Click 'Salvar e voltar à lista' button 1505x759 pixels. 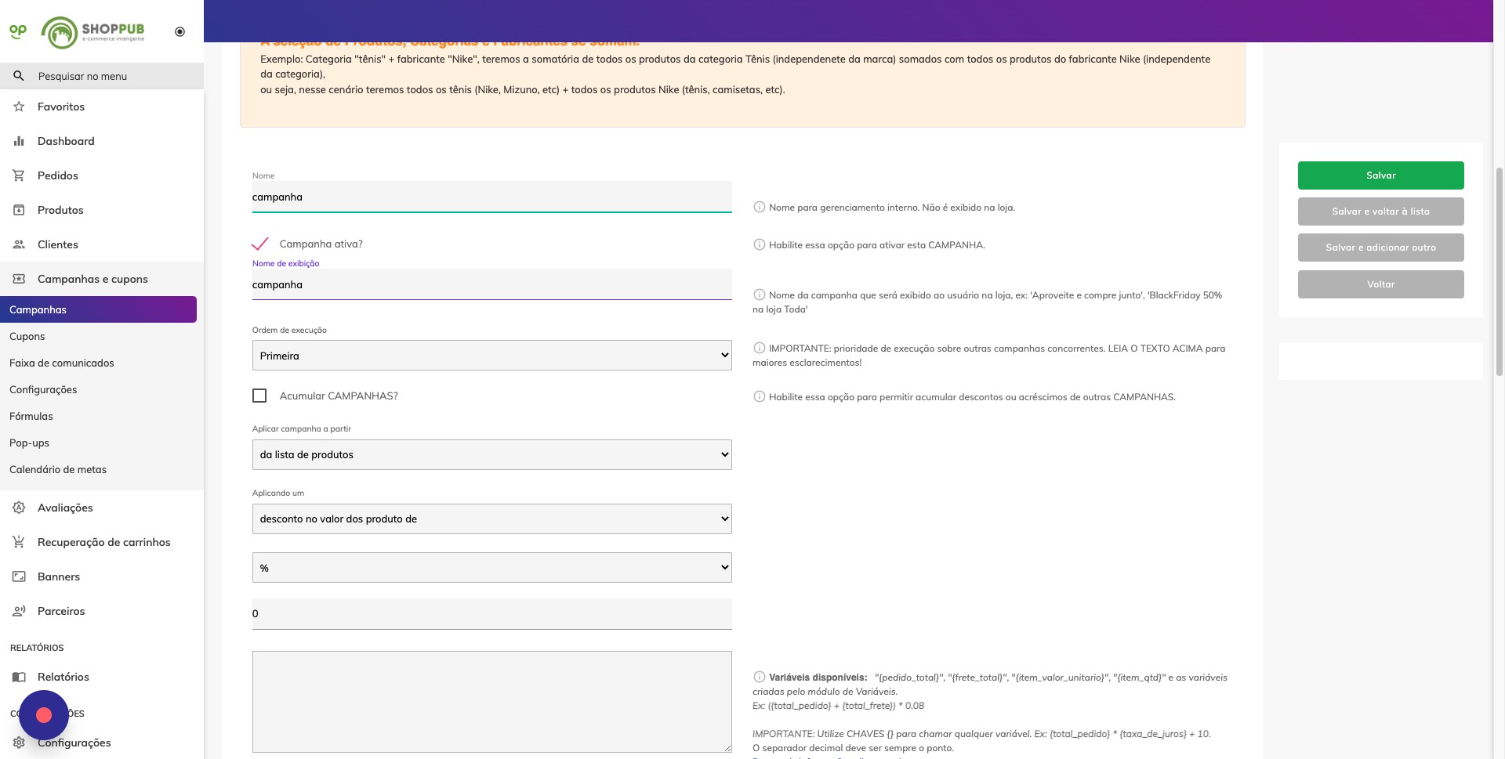[1380, 211]
